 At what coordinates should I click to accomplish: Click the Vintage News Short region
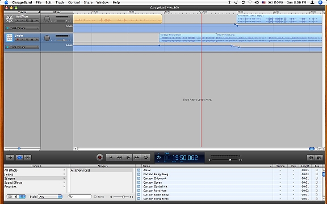[188, 37]
